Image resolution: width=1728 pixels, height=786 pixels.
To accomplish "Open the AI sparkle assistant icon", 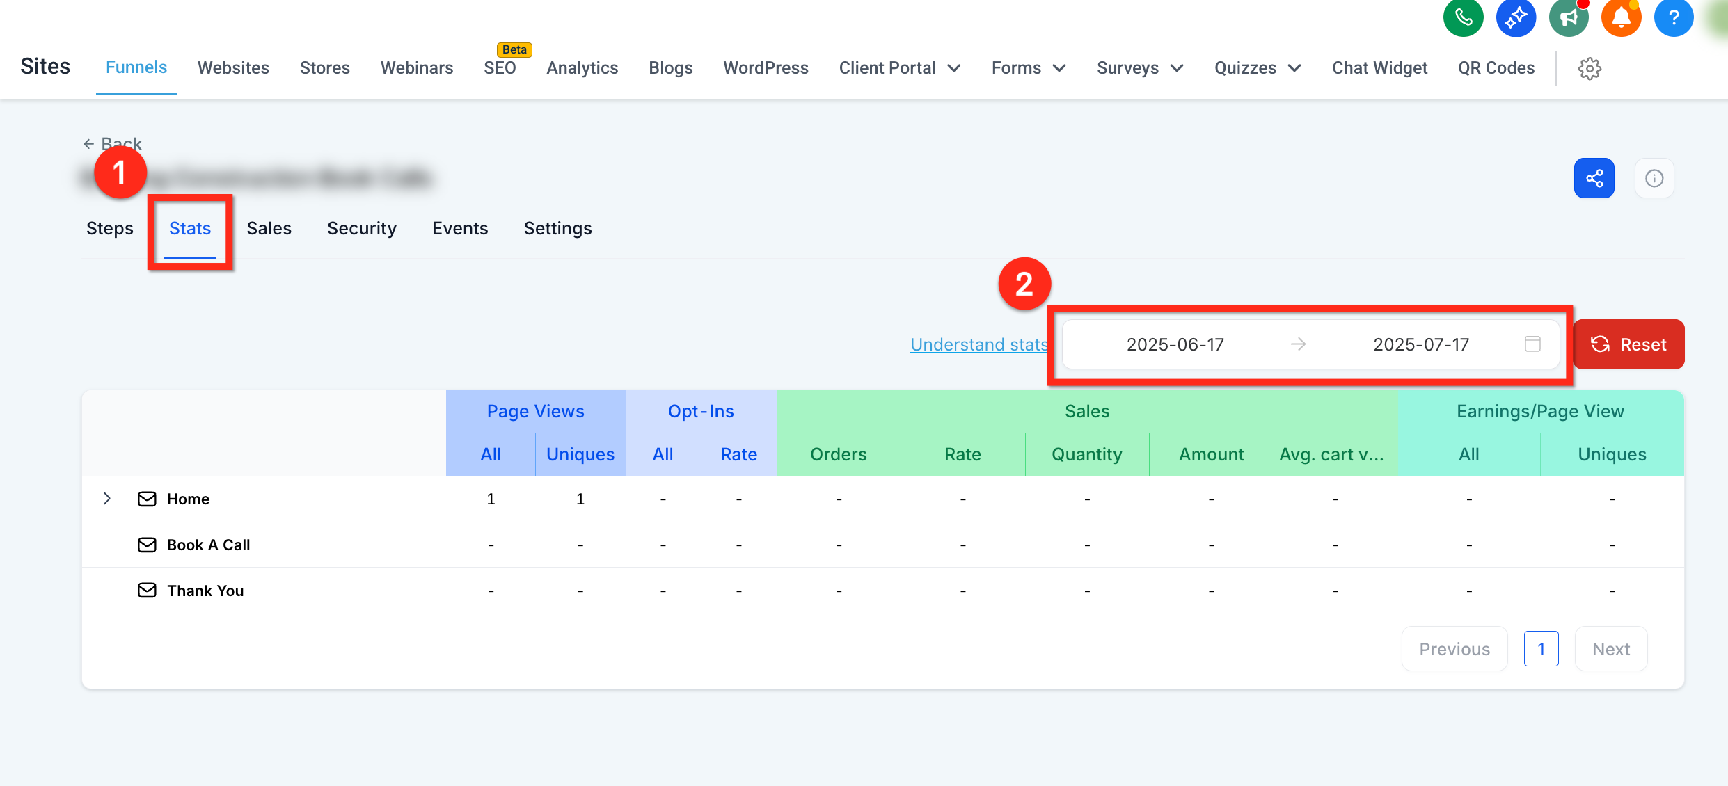I will pyautogui.click(x=1516, y=17).
